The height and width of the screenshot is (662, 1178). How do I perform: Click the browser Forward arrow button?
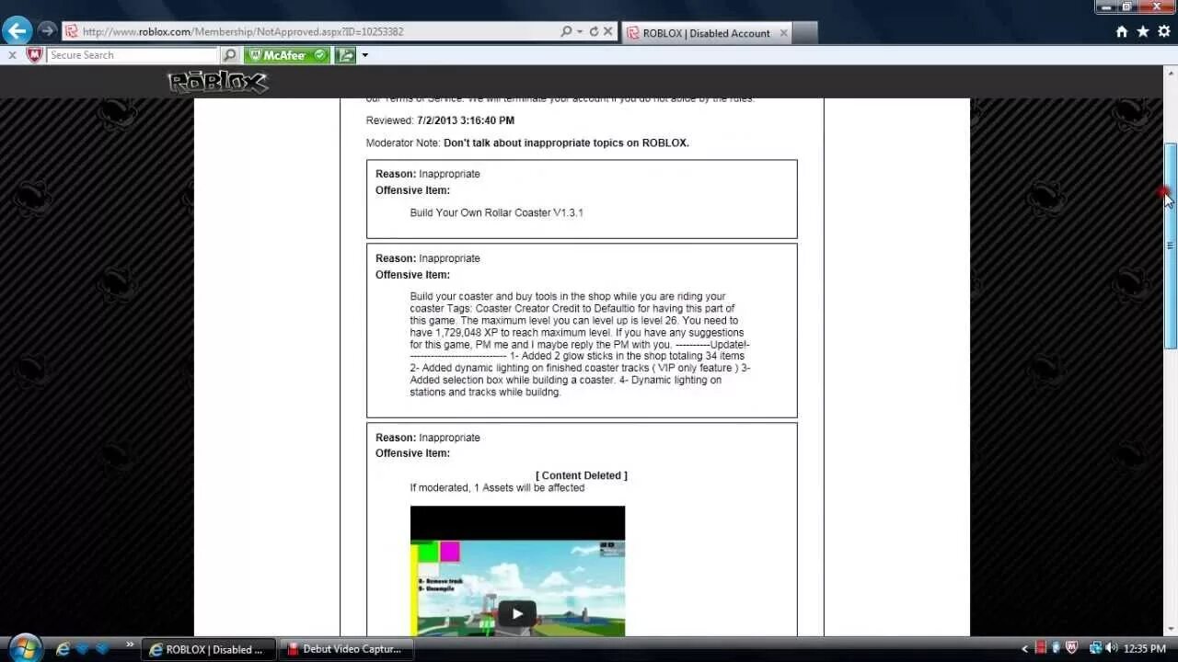point(47,30)
